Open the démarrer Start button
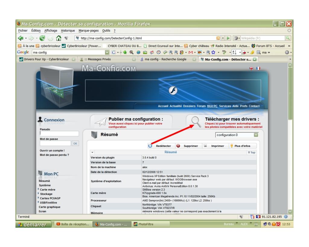Image resolution: width=309 pixels, height=247 pixels. (33, 224)
